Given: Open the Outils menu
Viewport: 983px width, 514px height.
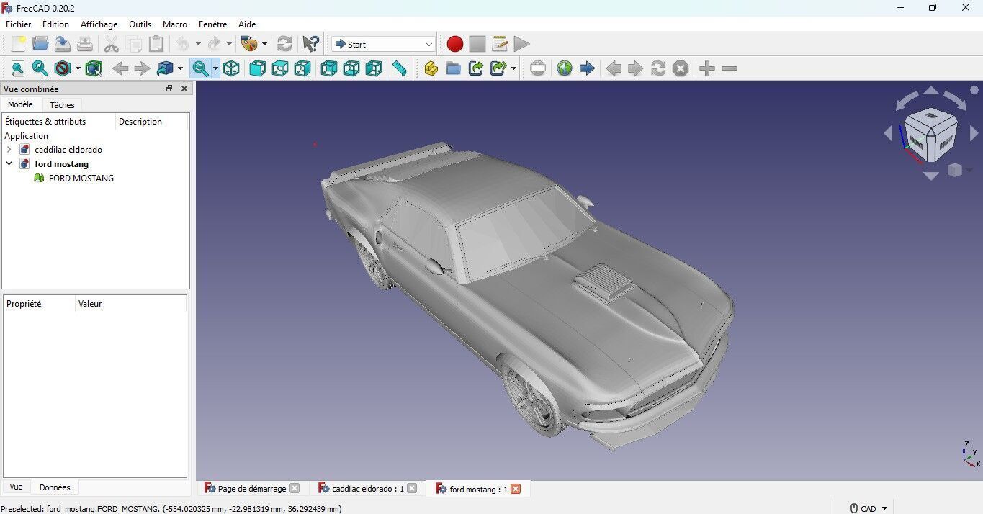Looking at the screenshot, I should tap(140, 24).
